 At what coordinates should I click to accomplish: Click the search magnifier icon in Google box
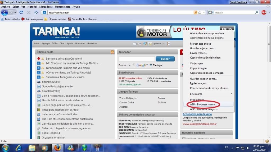[x=257, y=12]
